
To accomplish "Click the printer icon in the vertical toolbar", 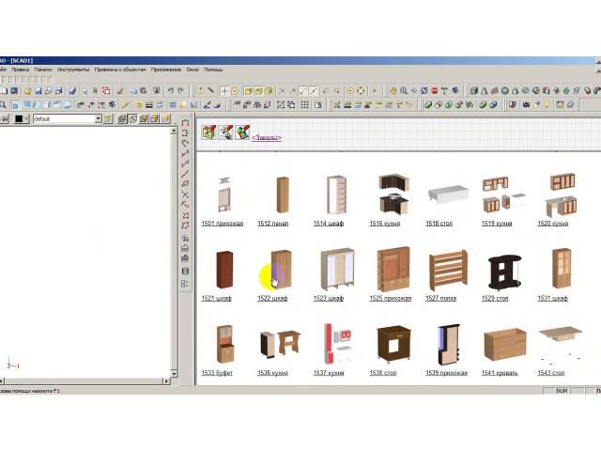I will point(185,239).
